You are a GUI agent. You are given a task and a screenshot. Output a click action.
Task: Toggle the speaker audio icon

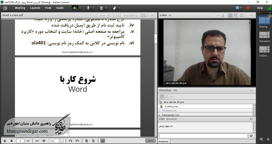(x=75, y=8)
